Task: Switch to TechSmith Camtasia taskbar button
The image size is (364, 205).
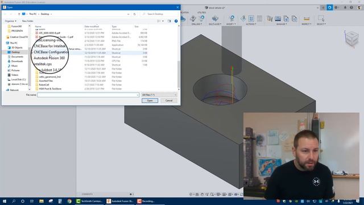Action: pyautogui.click(x=89, y=201)
